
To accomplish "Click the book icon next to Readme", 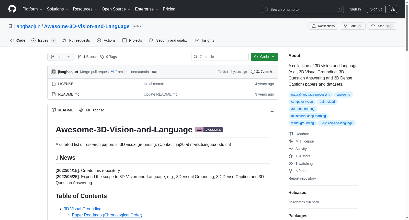I will coord(291,134).
